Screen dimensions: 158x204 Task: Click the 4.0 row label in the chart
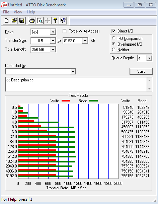point(14,122)
